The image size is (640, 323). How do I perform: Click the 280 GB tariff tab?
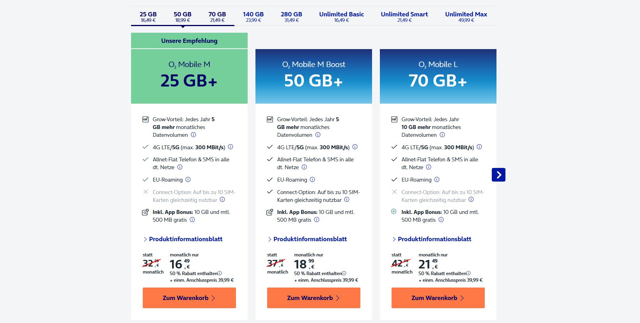pyautogui.click(x=291, y=16)
